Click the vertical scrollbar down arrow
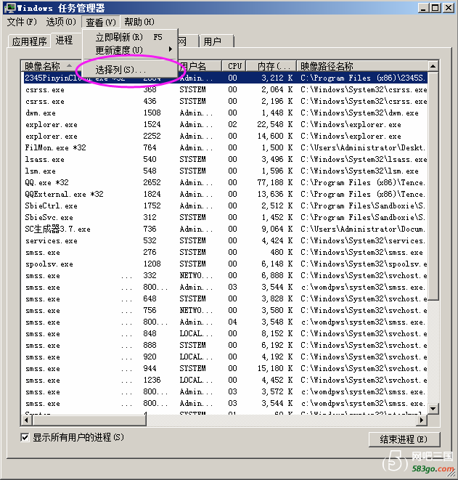This screenshot has width=458, height=480. (x=433, y=408)
